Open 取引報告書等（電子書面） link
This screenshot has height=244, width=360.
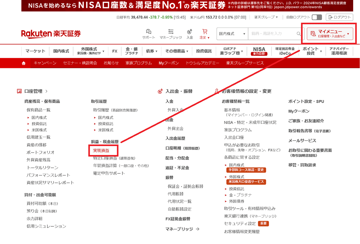[x=310, y=131]
